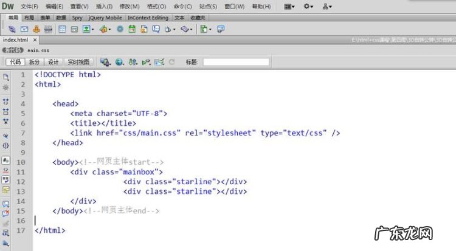Click the balance braces icon in coding toolbar
The width and height of the screenshot is (456, 251).
(x=6, y=146)
